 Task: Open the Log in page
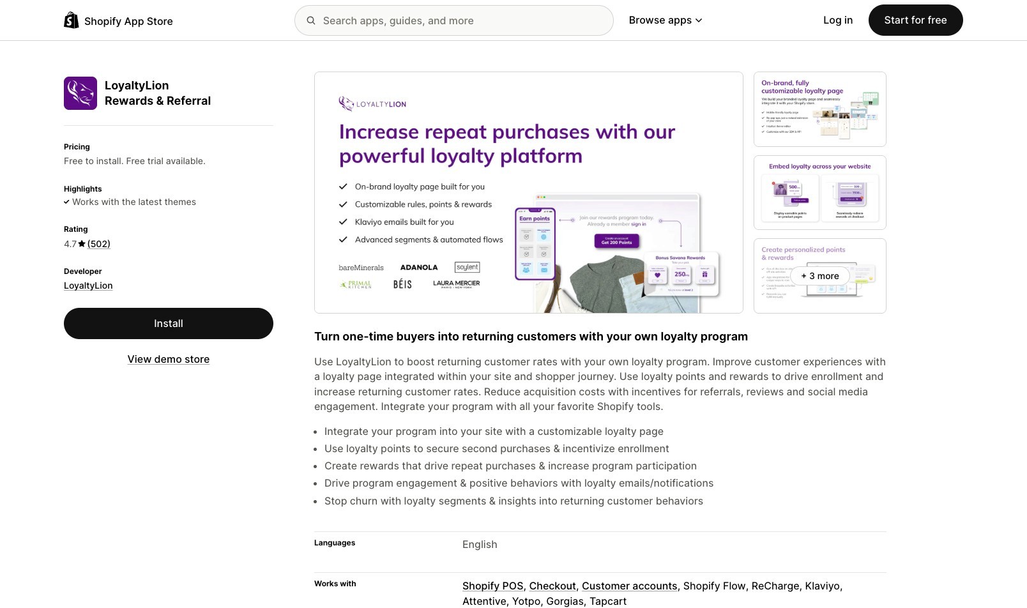[x=838, y=20]
